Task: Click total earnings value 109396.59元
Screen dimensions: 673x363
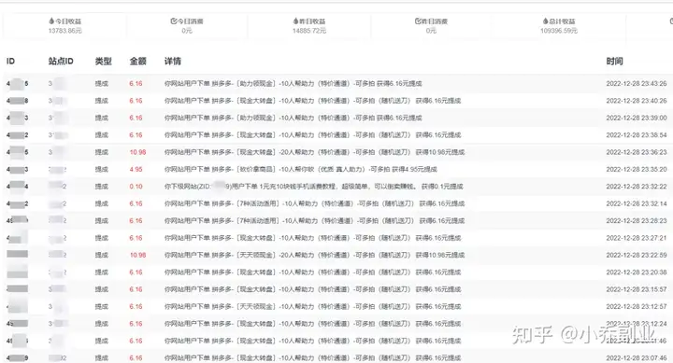Action: [559, 31]
